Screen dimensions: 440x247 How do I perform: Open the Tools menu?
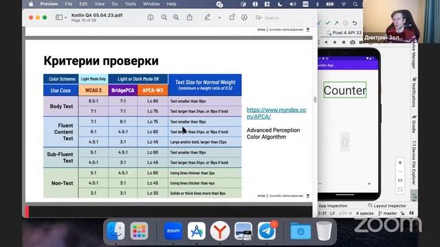(130, 4)
